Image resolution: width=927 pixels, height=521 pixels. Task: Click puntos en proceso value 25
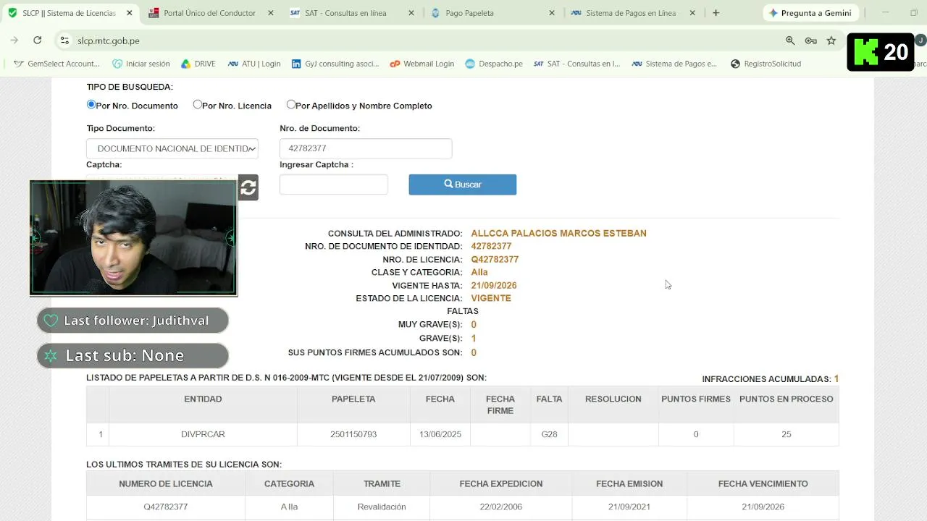(x=787, y=434)
